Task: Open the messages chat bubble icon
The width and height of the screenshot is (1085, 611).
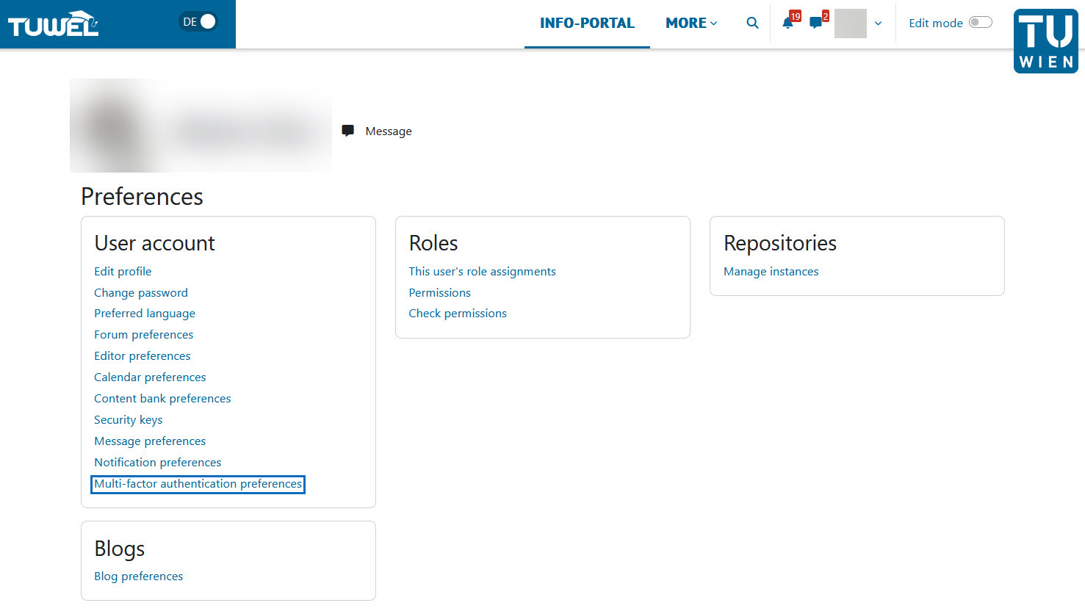Action: [x=815, y=23]
